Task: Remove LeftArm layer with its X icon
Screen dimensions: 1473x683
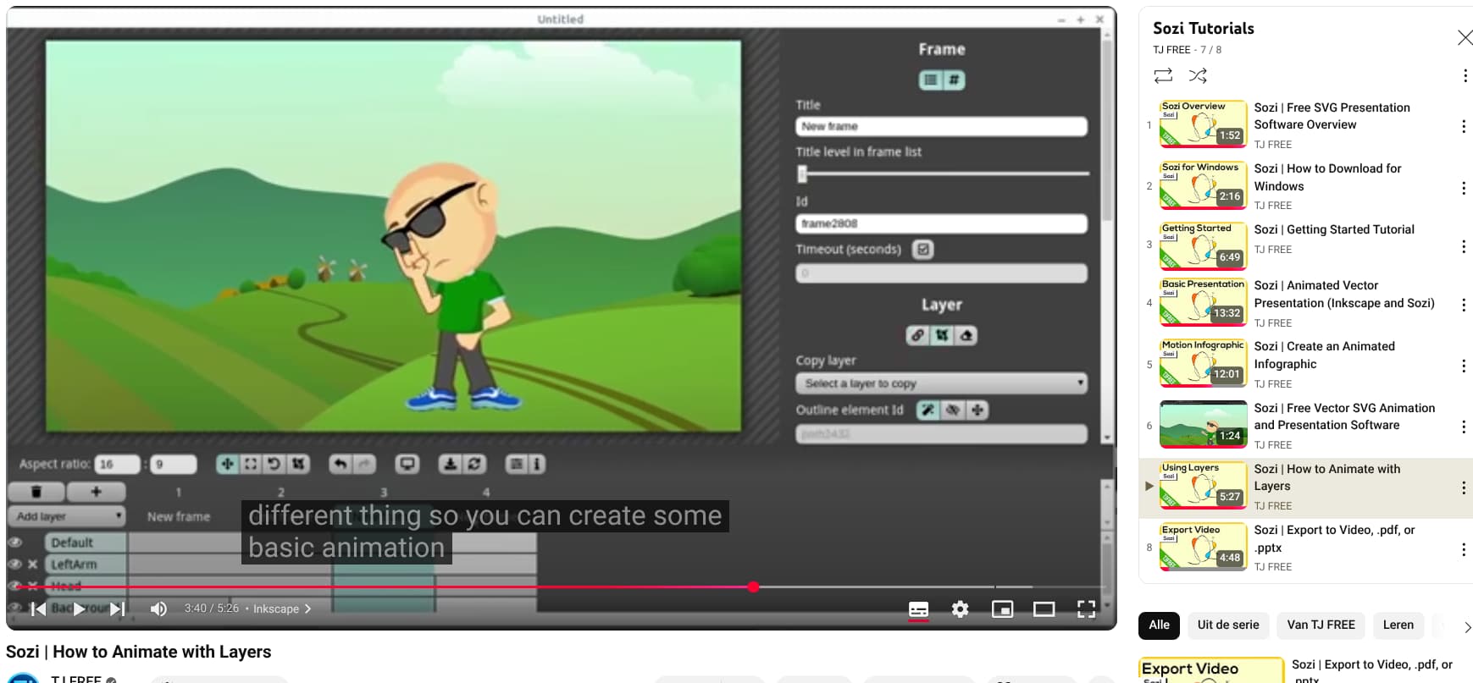Action: pyautogui.click(x=32, y=565)
